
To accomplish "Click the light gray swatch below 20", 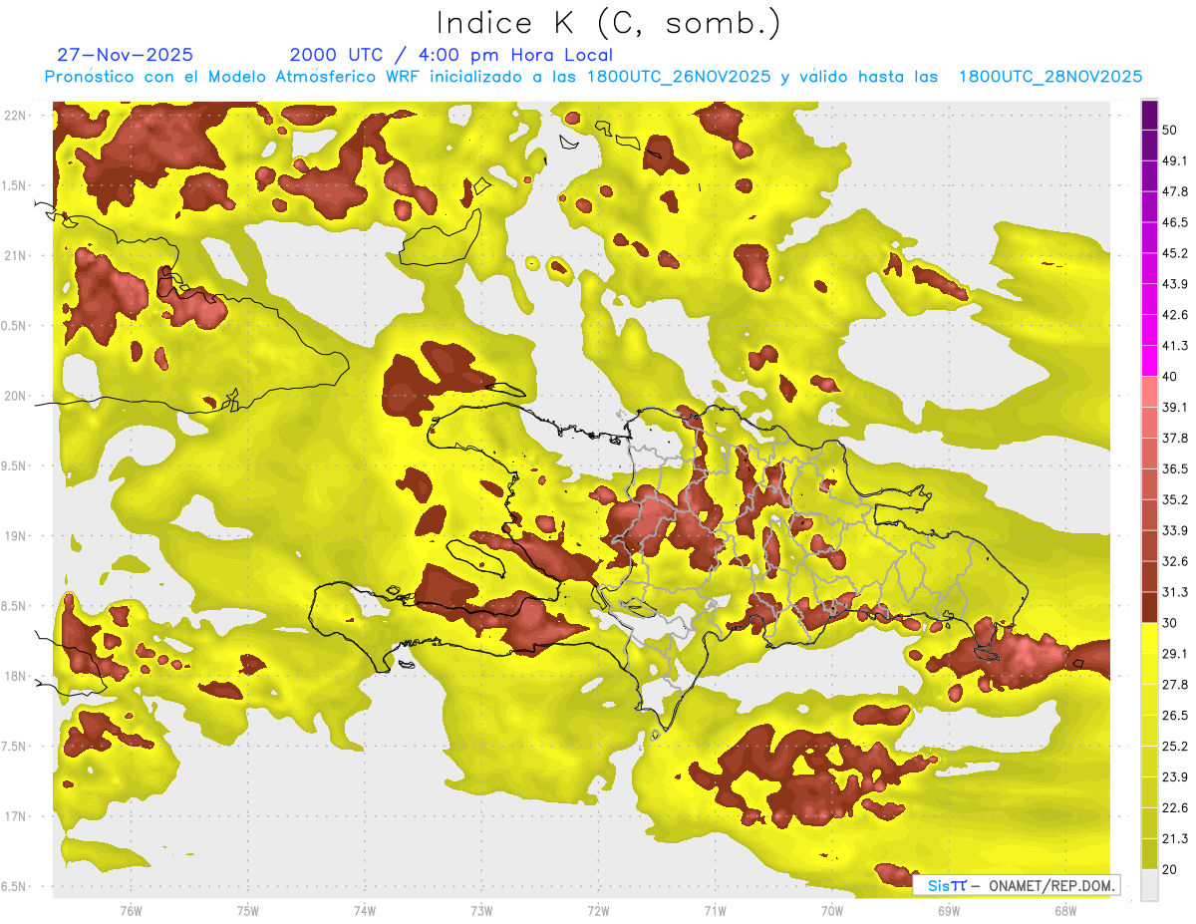I will 1149,885.
